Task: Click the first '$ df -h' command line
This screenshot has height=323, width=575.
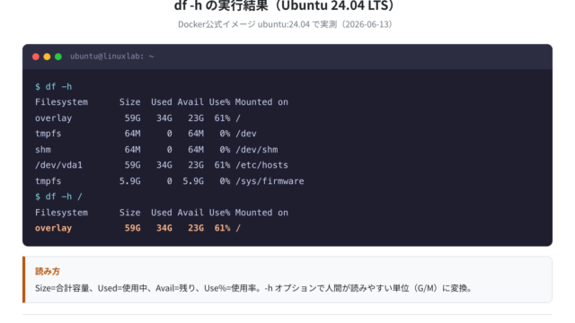Action: tap(54, 87)
